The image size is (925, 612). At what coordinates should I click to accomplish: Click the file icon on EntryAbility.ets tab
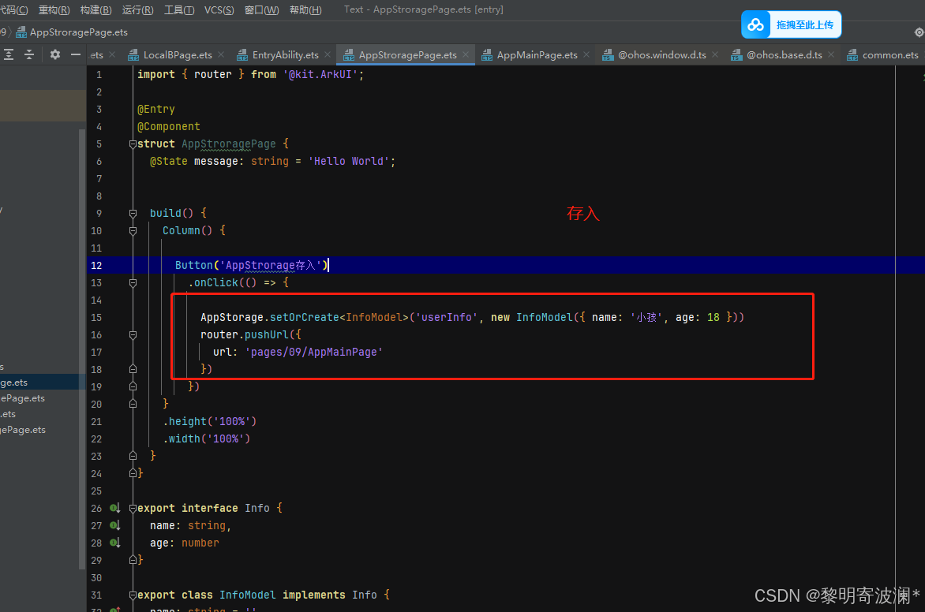(242, 55)
